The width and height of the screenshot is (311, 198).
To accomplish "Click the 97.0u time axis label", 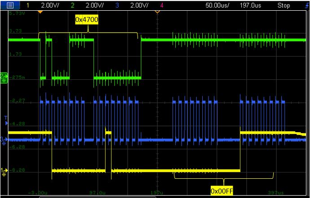I will pos(98,193).
